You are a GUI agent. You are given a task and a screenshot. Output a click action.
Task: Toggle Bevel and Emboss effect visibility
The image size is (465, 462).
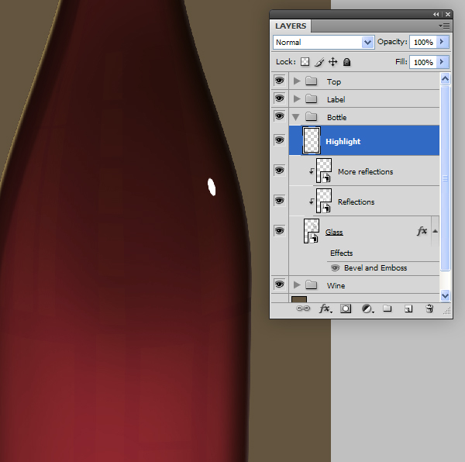click(335, 267)
